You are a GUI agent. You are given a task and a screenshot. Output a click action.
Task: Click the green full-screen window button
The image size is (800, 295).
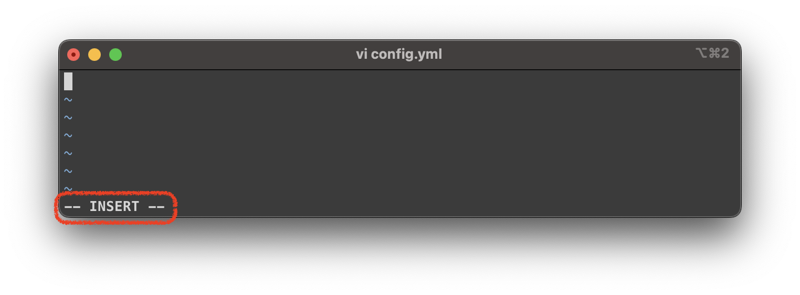click(115, 55)
